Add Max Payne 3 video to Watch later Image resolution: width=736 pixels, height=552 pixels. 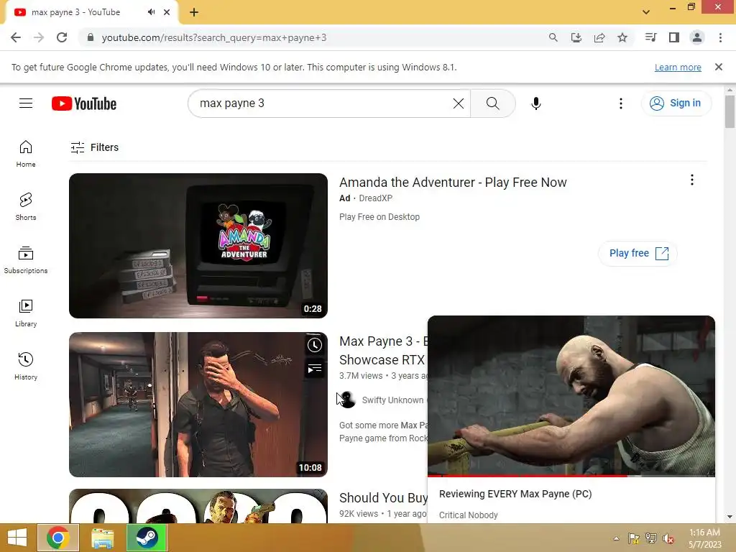(x=315, y=345)
